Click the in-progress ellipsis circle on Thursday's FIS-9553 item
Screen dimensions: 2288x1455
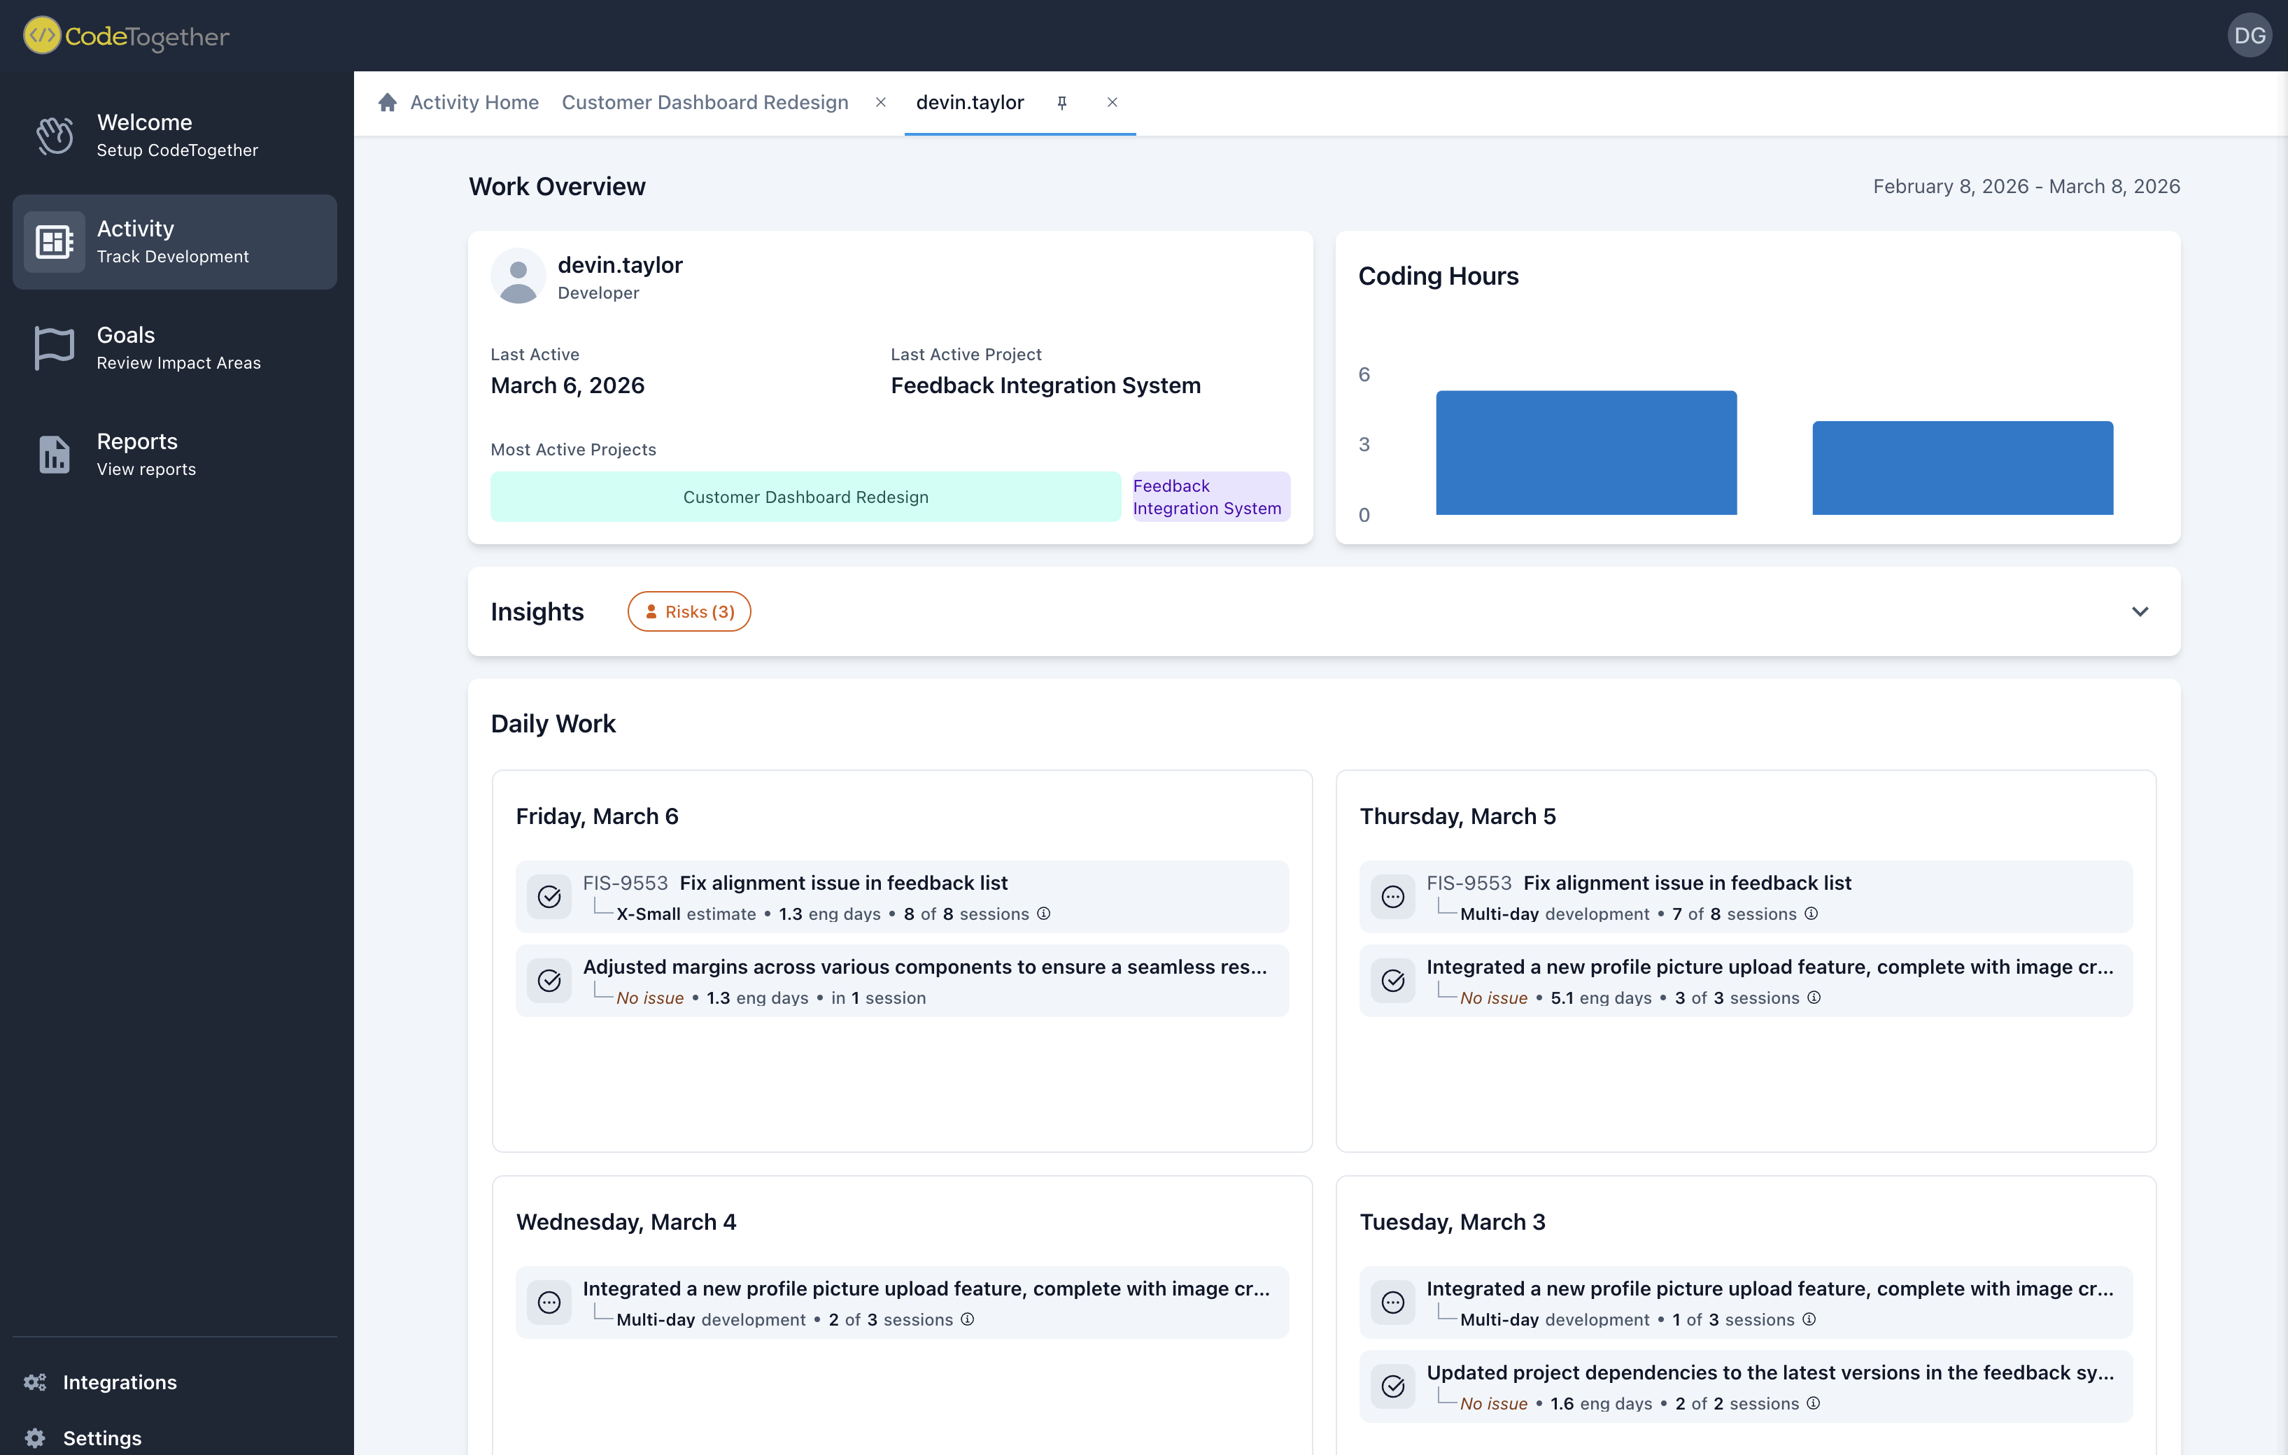[1393, 897]
